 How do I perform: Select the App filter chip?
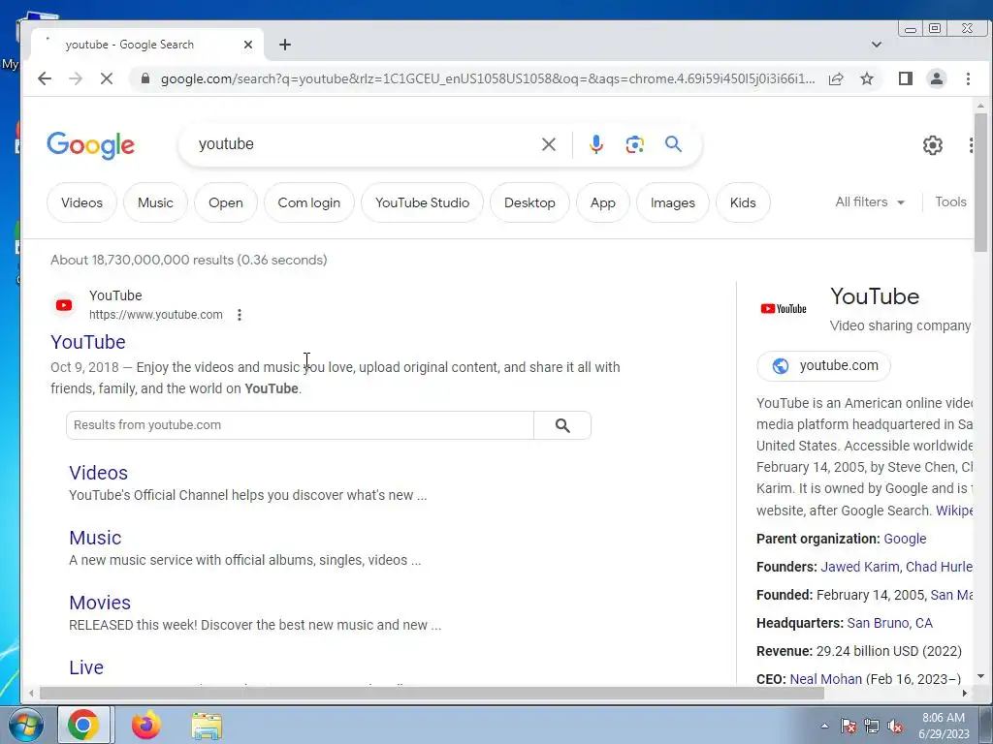pos(603,202)
